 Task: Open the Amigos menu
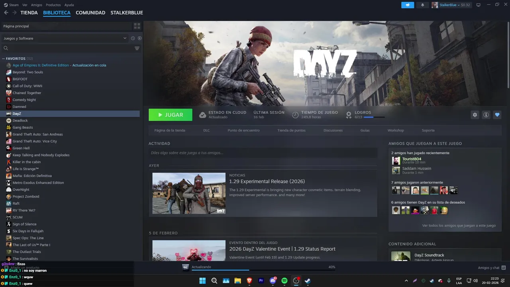point(37,5)
